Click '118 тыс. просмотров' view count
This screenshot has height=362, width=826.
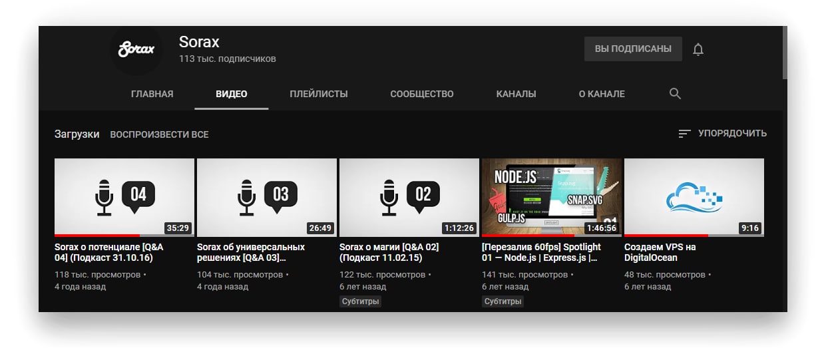point(98,274)
